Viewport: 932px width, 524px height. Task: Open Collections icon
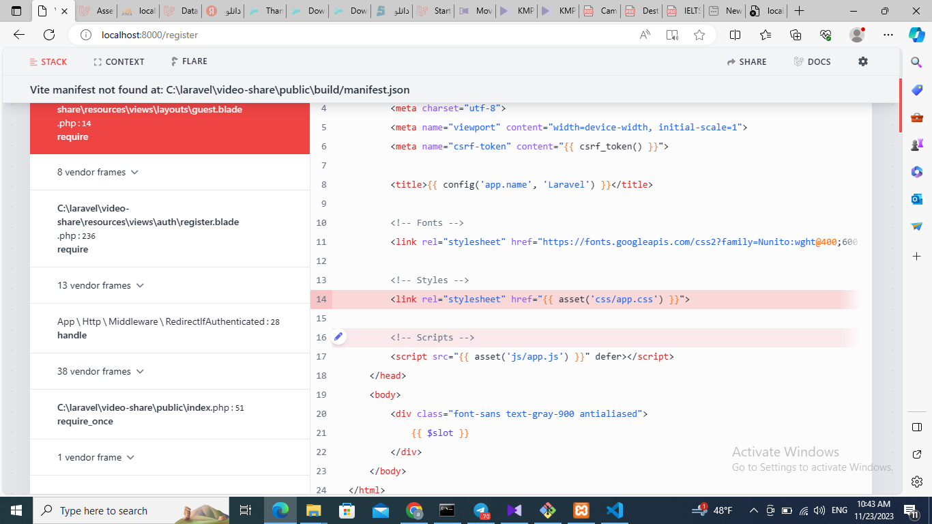point(796,35)
